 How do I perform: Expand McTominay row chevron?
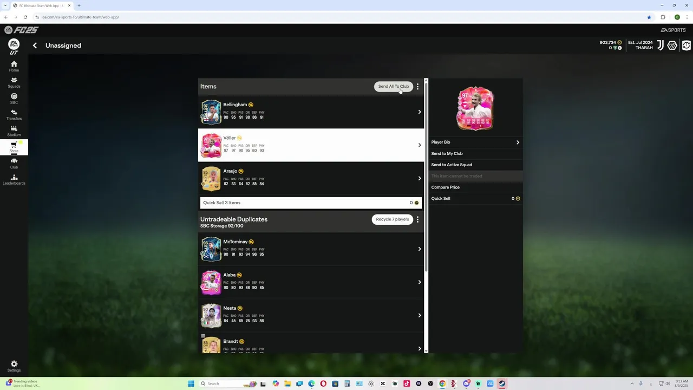pyautogui.click(x=420, y=249)
